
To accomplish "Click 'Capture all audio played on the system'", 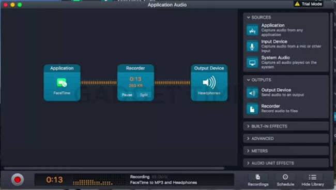I will coord(289,65).
